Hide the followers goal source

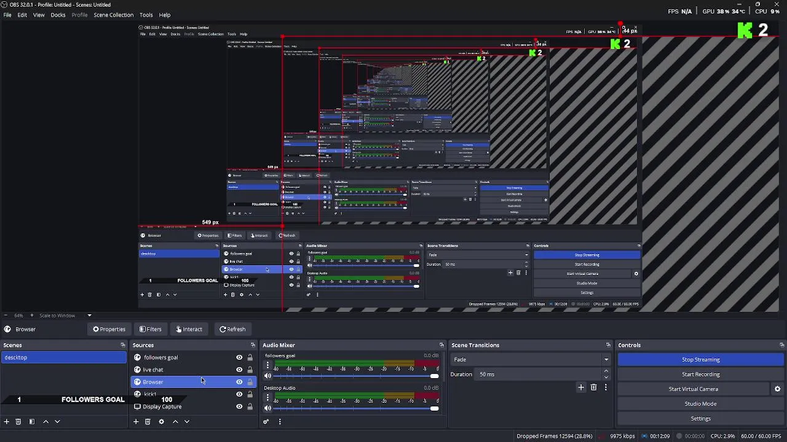pyautogui.click(x=239, y=357)
